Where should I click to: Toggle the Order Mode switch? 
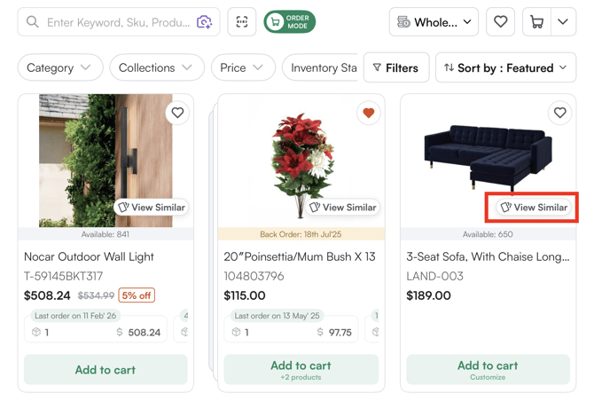(x=289, y=22)
